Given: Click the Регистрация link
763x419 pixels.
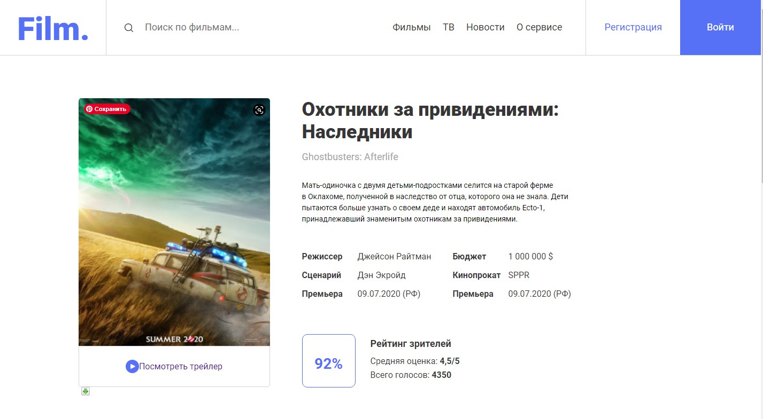Looking at the screenshot, I should [x=633, y=27].
